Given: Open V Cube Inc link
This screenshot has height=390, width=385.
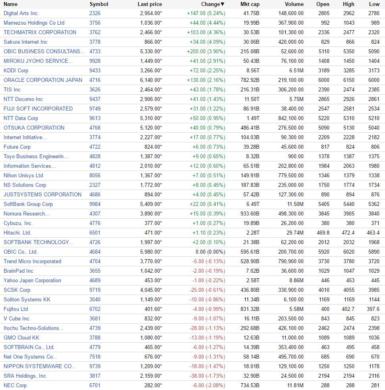Looking at the screenshot, I should pos(16,318).
